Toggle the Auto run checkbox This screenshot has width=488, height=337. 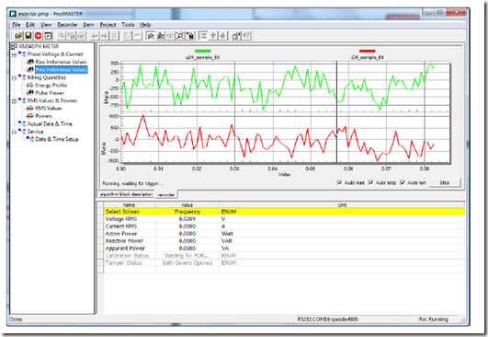tap(403, 182)
